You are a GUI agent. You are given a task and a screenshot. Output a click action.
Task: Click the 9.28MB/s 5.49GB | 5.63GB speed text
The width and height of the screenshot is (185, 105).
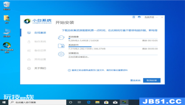(x=84, y=40)
